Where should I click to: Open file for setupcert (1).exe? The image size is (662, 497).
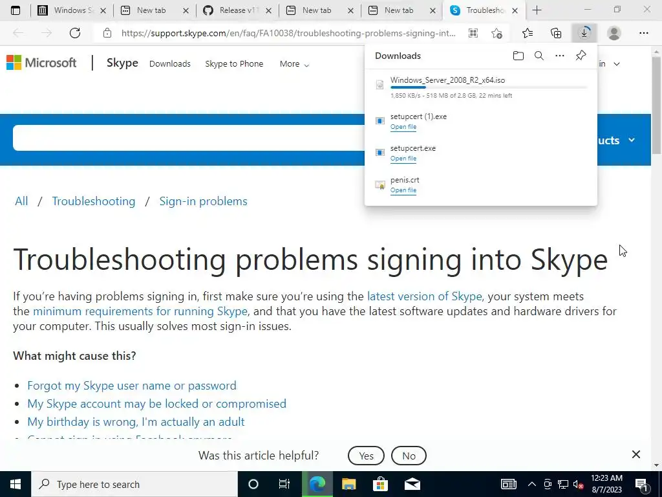coord(403,127)
